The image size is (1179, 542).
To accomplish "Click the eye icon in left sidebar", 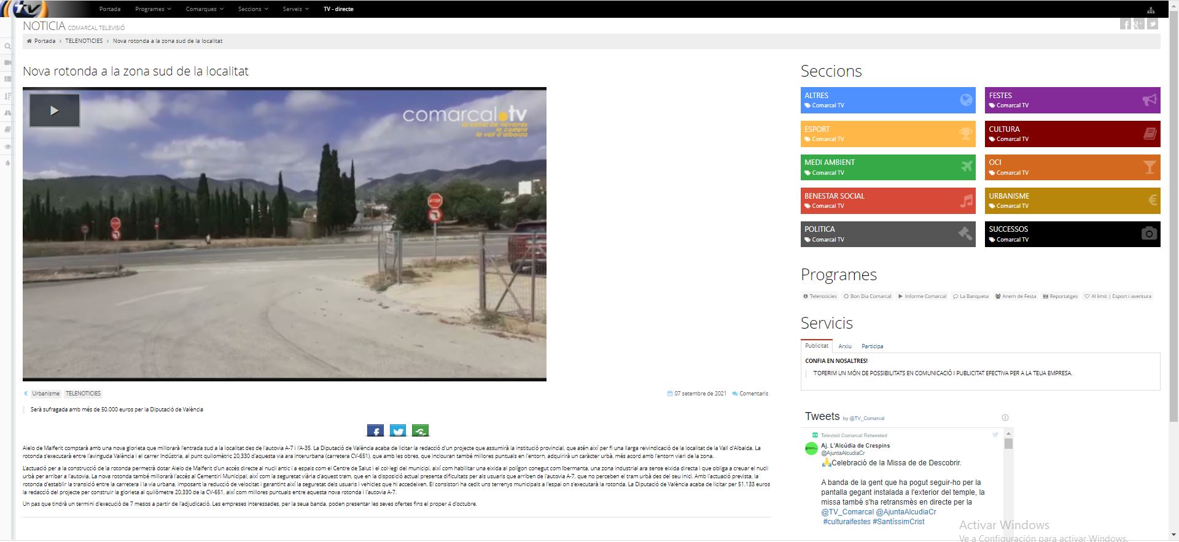I will coord(7,147).
